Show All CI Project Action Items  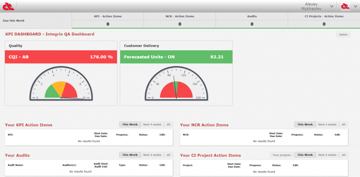coord(343,155)
